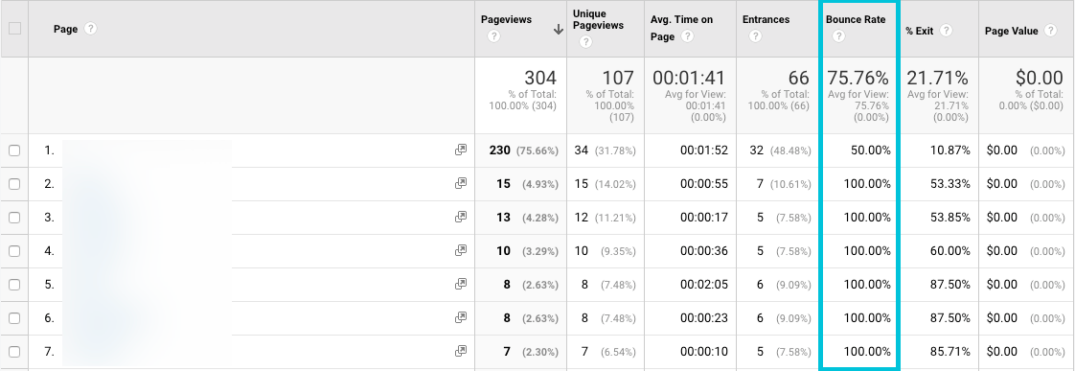
Task: Open the help icon under Unique Pageviews header
Action: pos(584,42)
